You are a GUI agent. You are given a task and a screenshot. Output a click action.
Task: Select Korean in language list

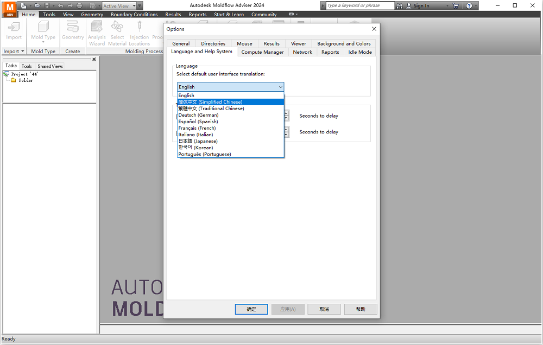[231, 148]
